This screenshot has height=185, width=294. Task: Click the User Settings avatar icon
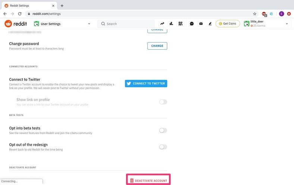click(36, 23)
